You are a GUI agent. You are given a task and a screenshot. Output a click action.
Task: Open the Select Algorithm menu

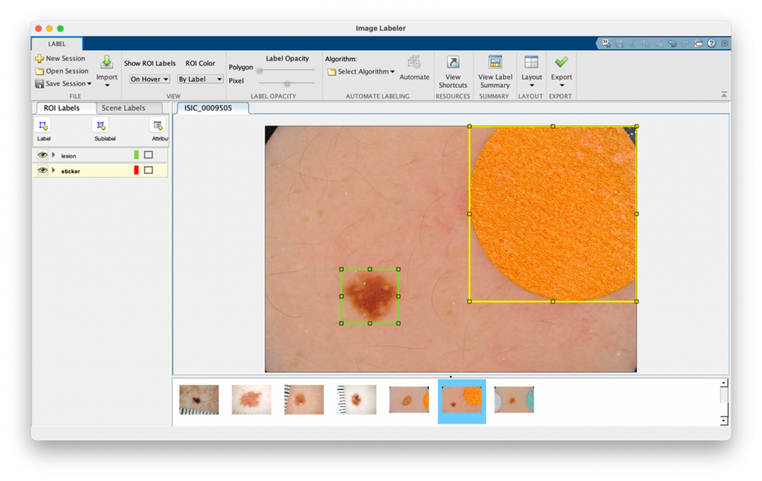point(362,72)
